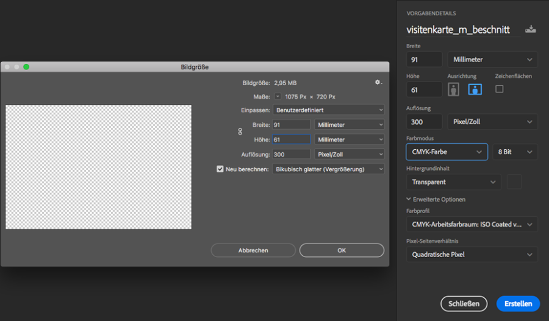Open the gear settings menu in Bildgröße dialog
This screenshot has height=321, width=549.
[378, 82]
